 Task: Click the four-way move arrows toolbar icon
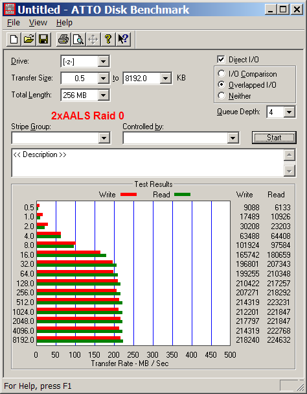[93, 39]
